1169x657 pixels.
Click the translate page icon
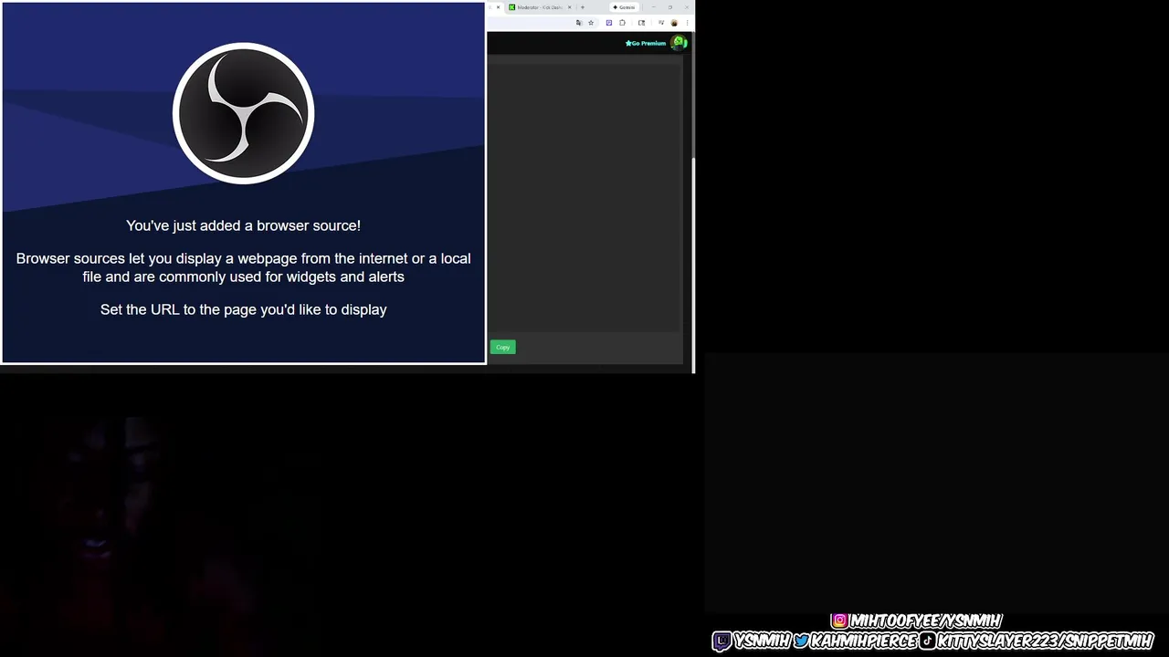(x=579, y=23)
